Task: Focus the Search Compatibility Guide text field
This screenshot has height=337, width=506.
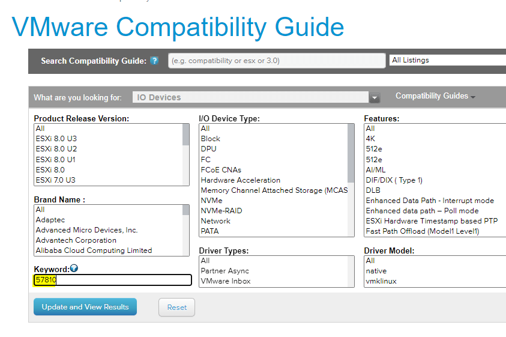Action: [x=277, y=61]
